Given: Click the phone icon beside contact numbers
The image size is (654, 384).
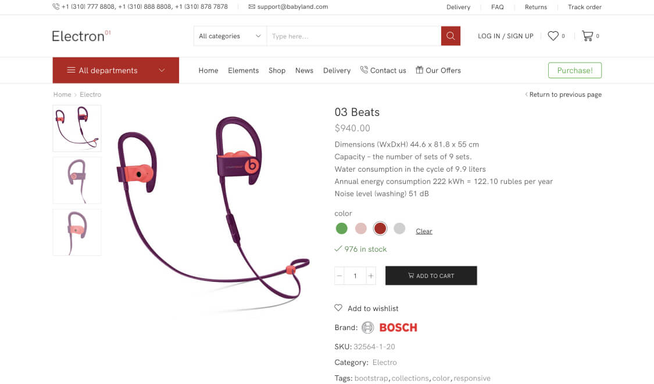Looking at the screenshot, I should pos(56,6).
